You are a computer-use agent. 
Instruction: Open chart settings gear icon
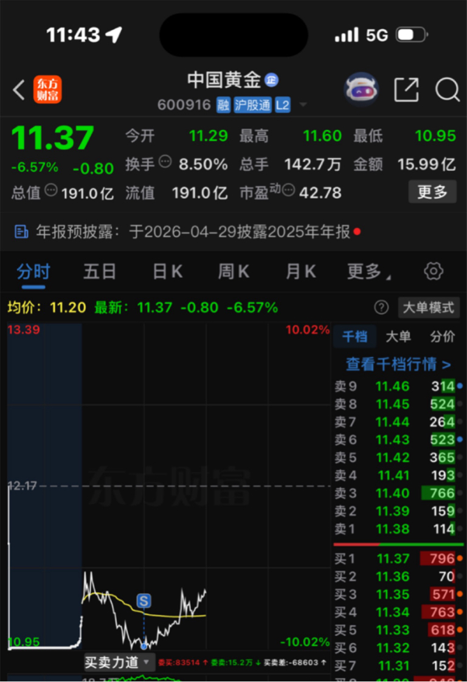click(x=434, y=271)
